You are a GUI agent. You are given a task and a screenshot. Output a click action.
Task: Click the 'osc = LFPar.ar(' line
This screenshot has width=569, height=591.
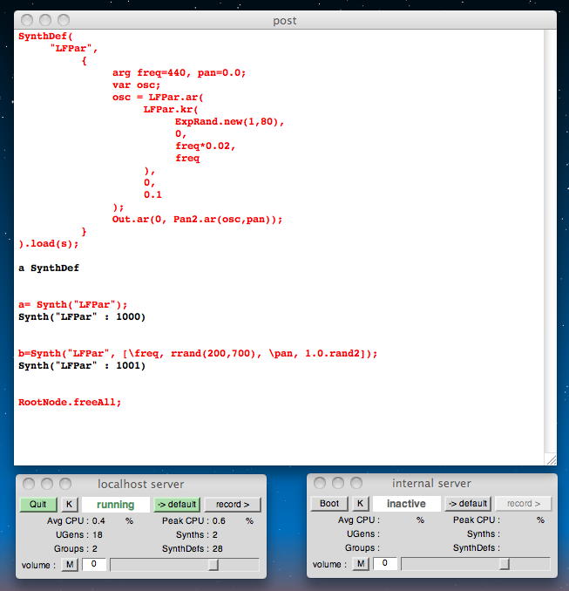158,98
